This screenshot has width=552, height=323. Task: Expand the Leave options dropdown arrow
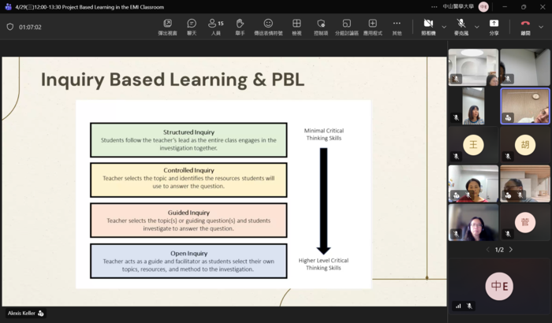point(541,27)
